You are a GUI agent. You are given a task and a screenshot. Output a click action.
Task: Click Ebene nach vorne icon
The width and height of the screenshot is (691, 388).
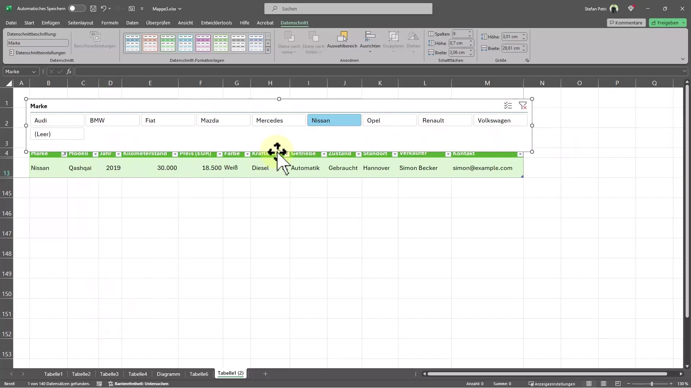point(289,37)
